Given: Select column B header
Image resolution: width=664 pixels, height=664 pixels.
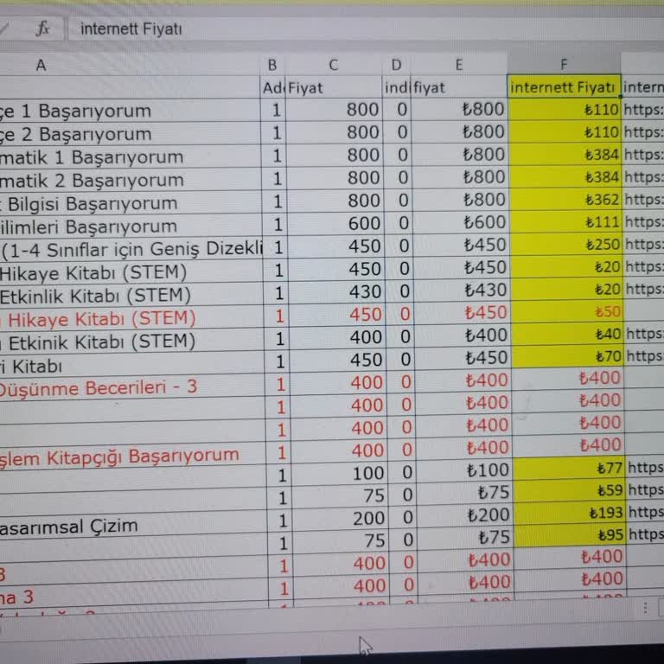Looking at the screenshot, I should [272, 65].
